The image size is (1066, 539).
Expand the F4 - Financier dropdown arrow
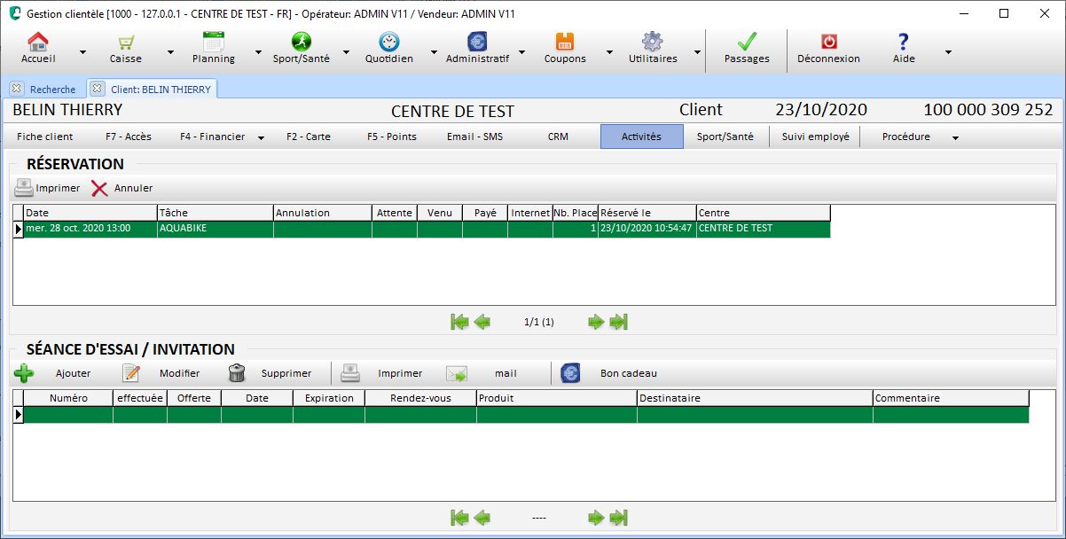[x=261, y=137]
